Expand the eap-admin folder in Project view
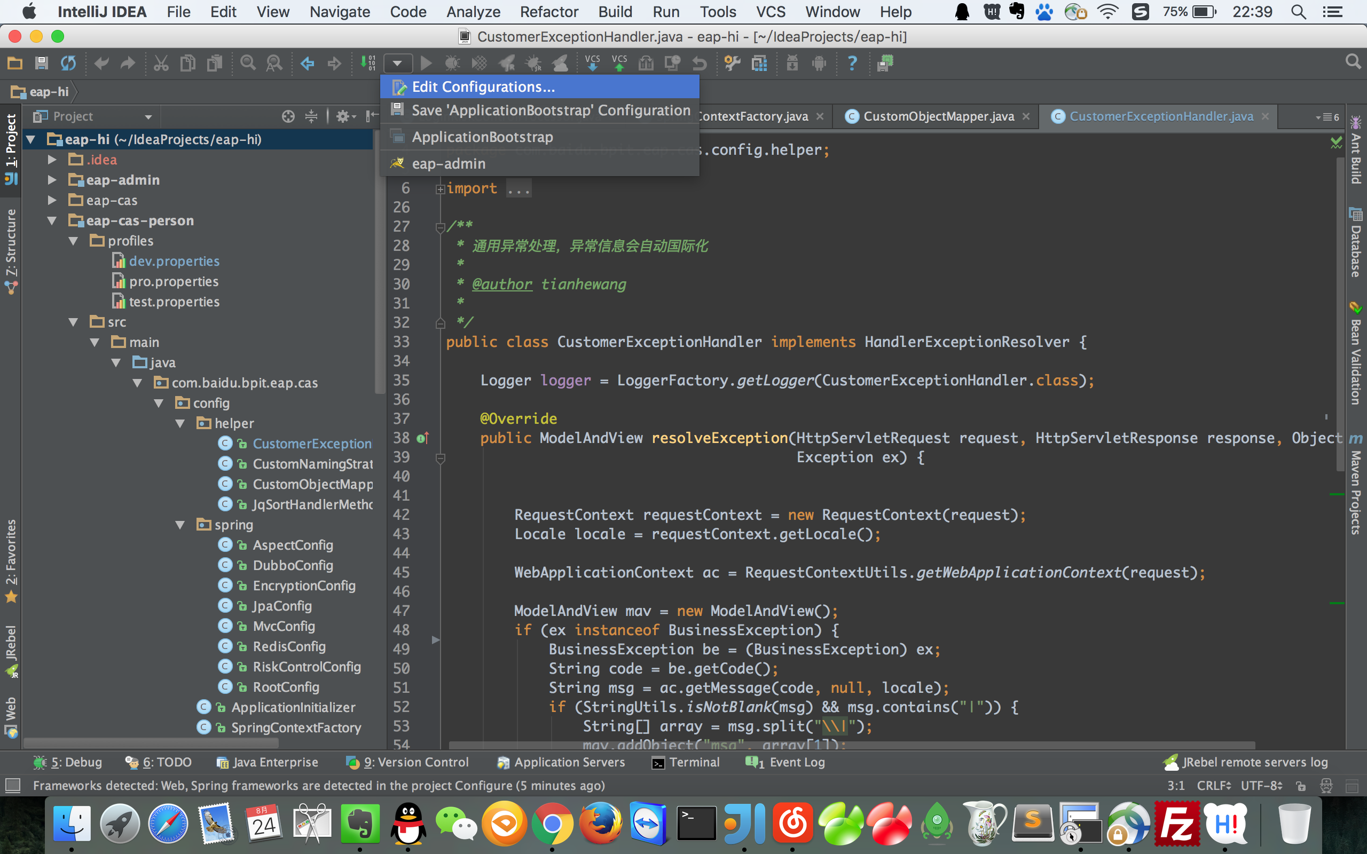The image size is (1367, 854). click(52, 180)
